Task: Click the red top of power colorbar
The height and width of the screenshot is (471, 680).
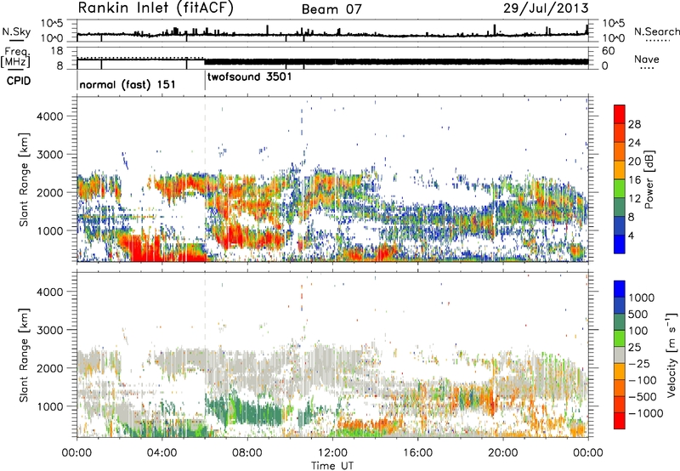Action: (x=620, y=114)
